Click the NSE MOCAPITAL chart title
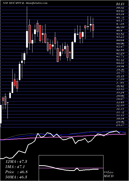 (14, 3)
